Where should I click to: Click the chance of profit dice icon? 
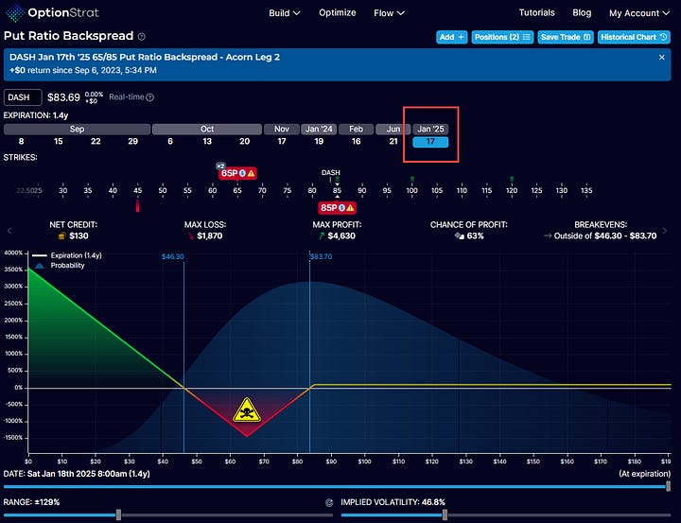[459, 235]
